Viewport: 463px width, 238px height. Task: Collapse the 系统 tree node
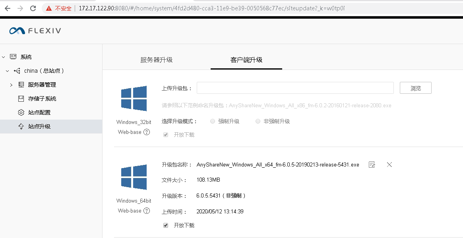click(4, 57)
